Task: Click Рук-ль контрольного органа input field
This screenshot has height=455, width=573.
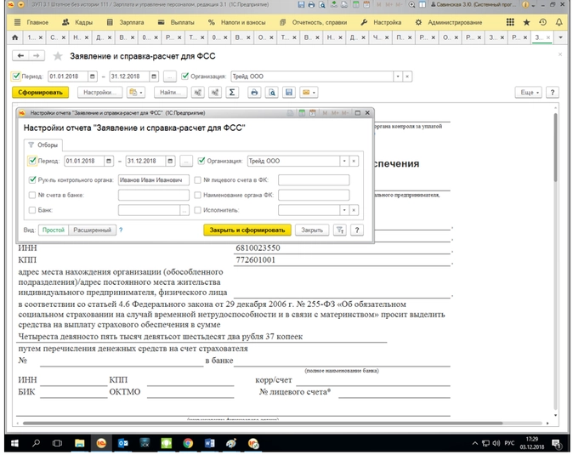Action: tap(154, 179)
